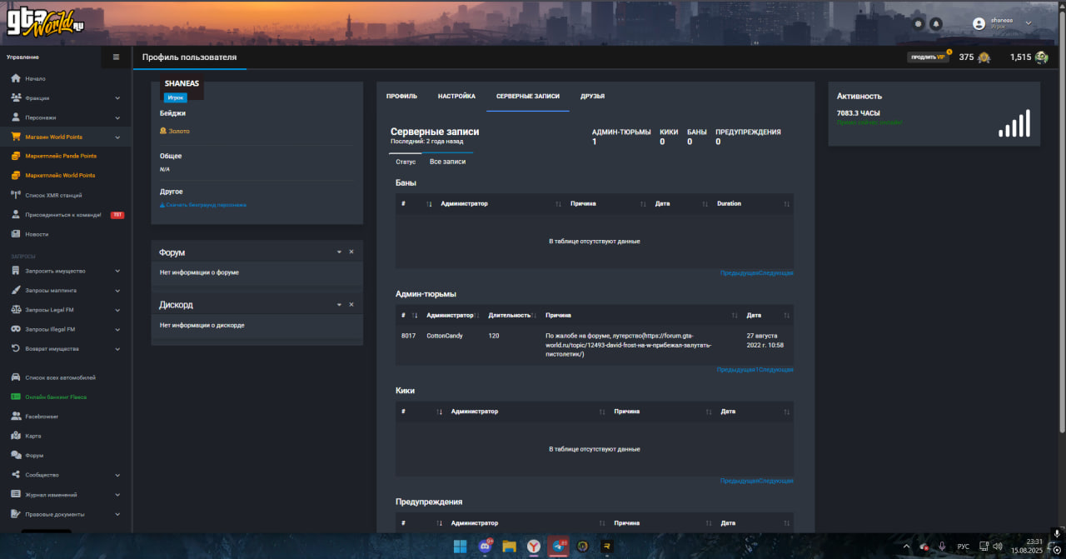Click the РУС language indicator in tray

click(x=964, y=547)
